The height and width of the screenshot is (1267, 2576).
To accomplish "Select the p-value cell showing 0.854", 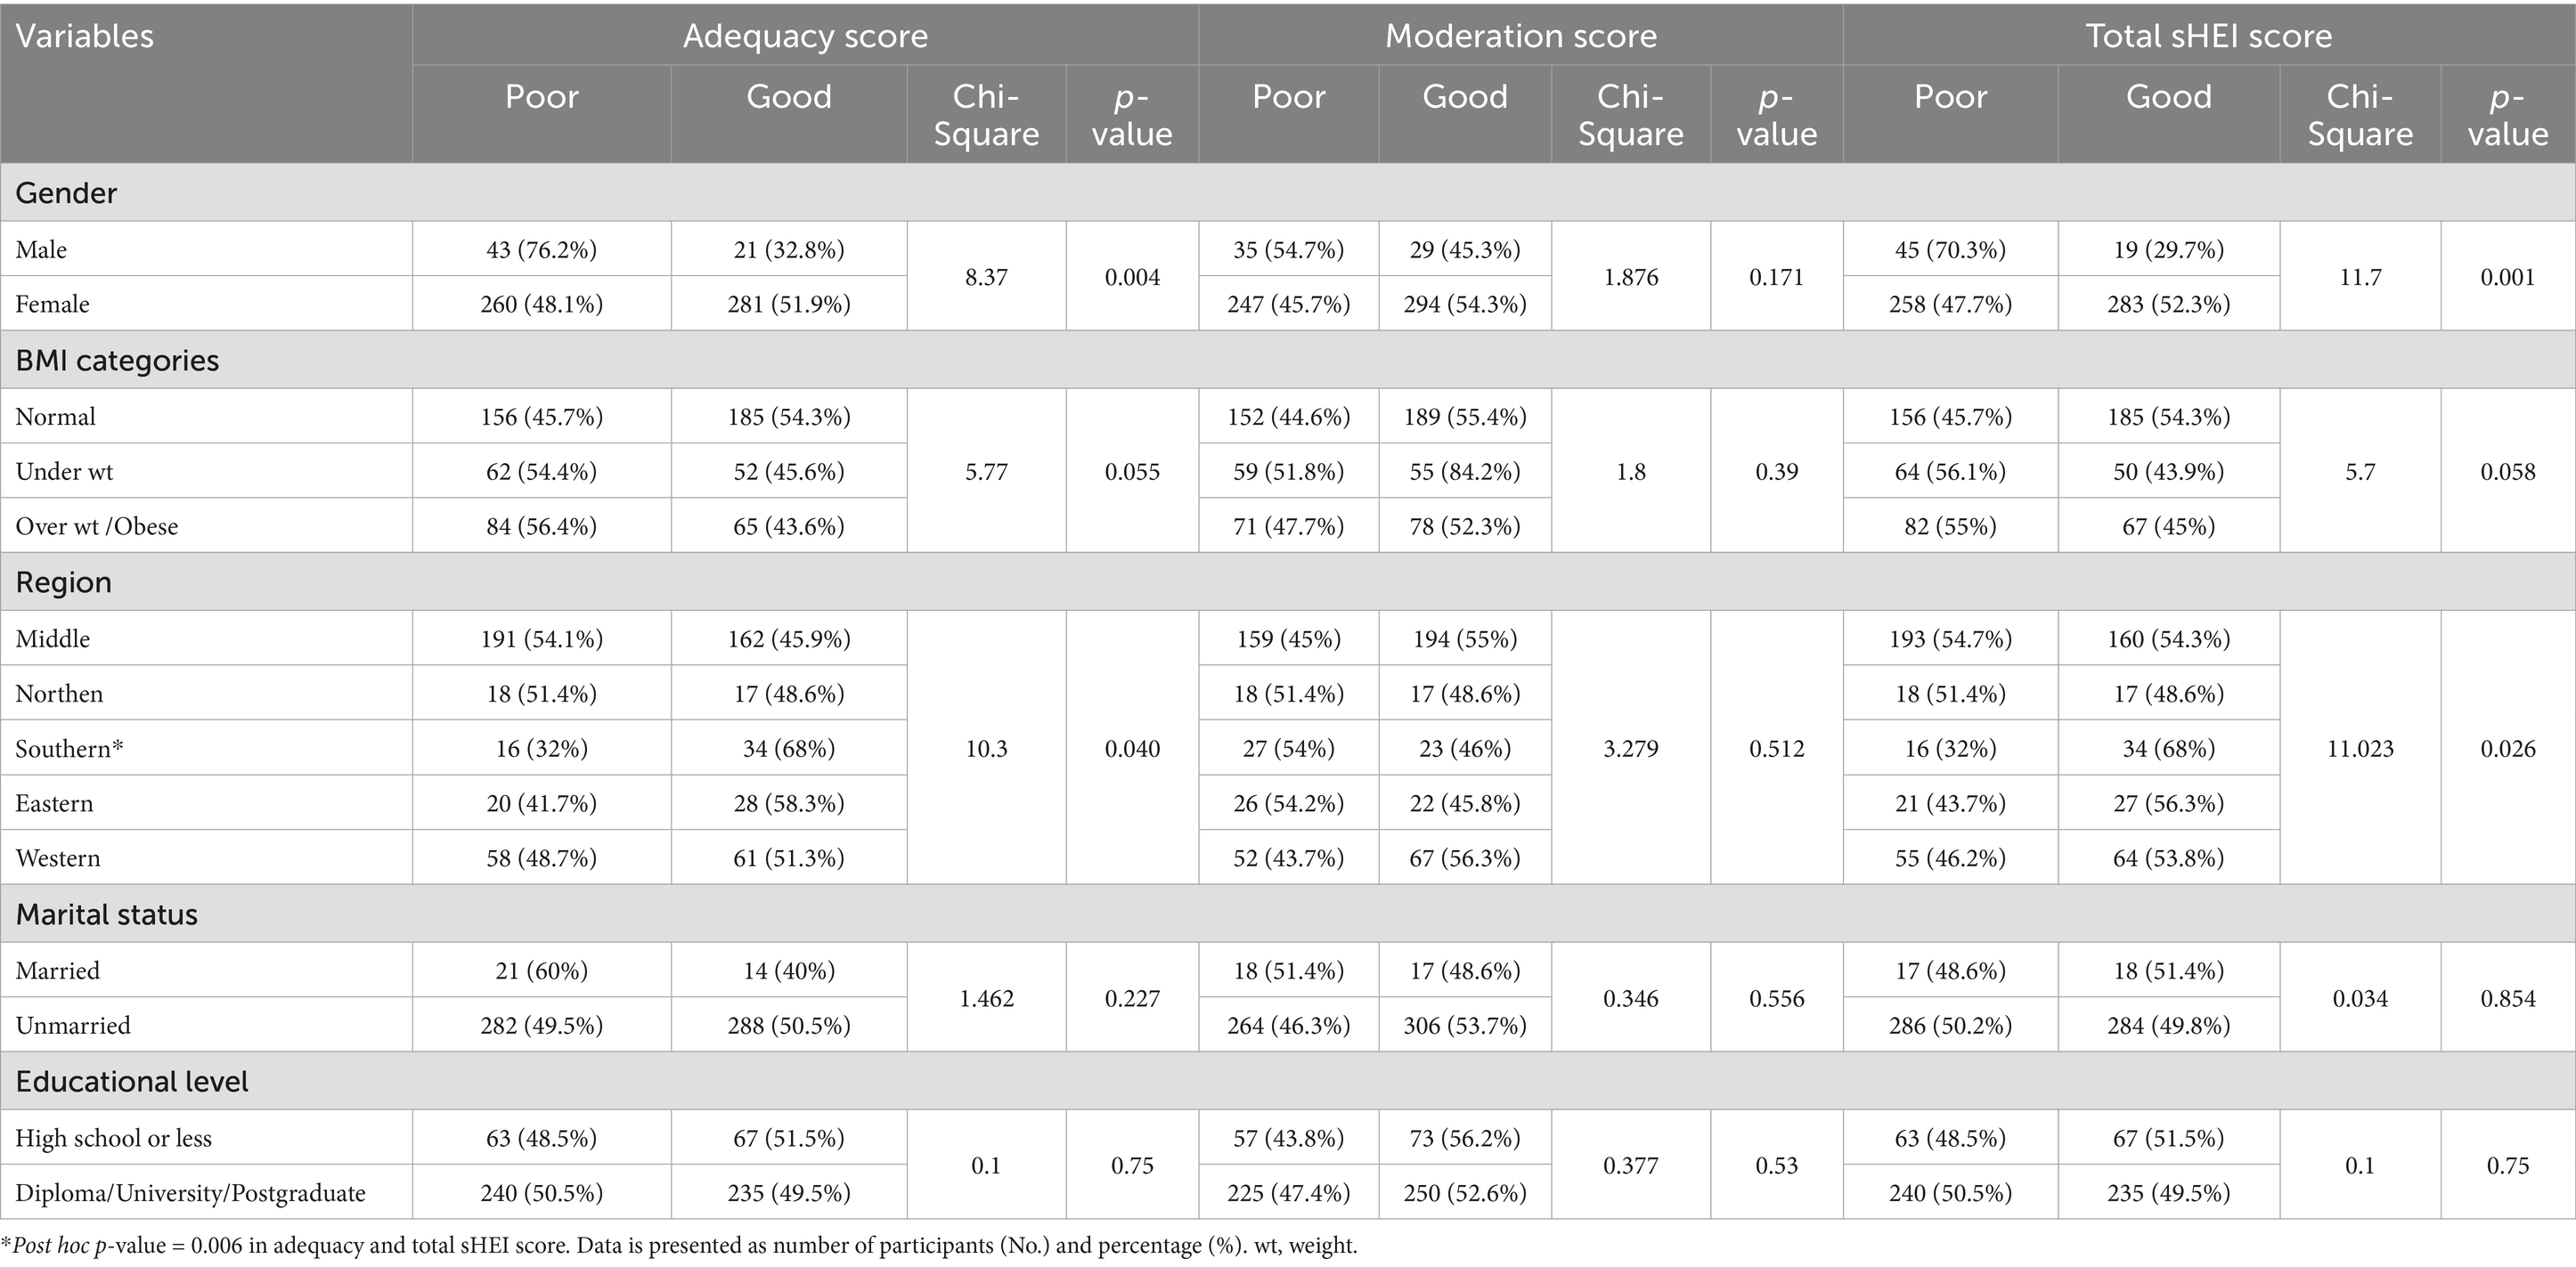I will point(2507,998).
